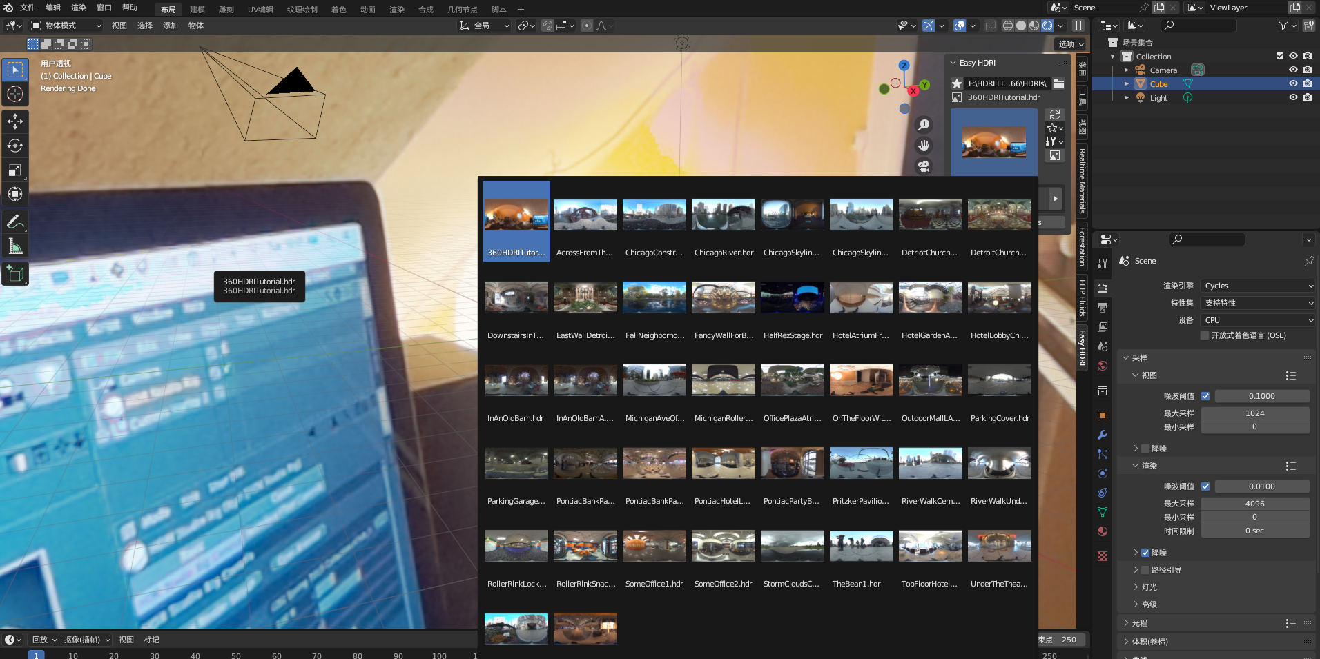
Task: Open the 选项 options dropdown in viewport
Action: [x=1071, y=44]
